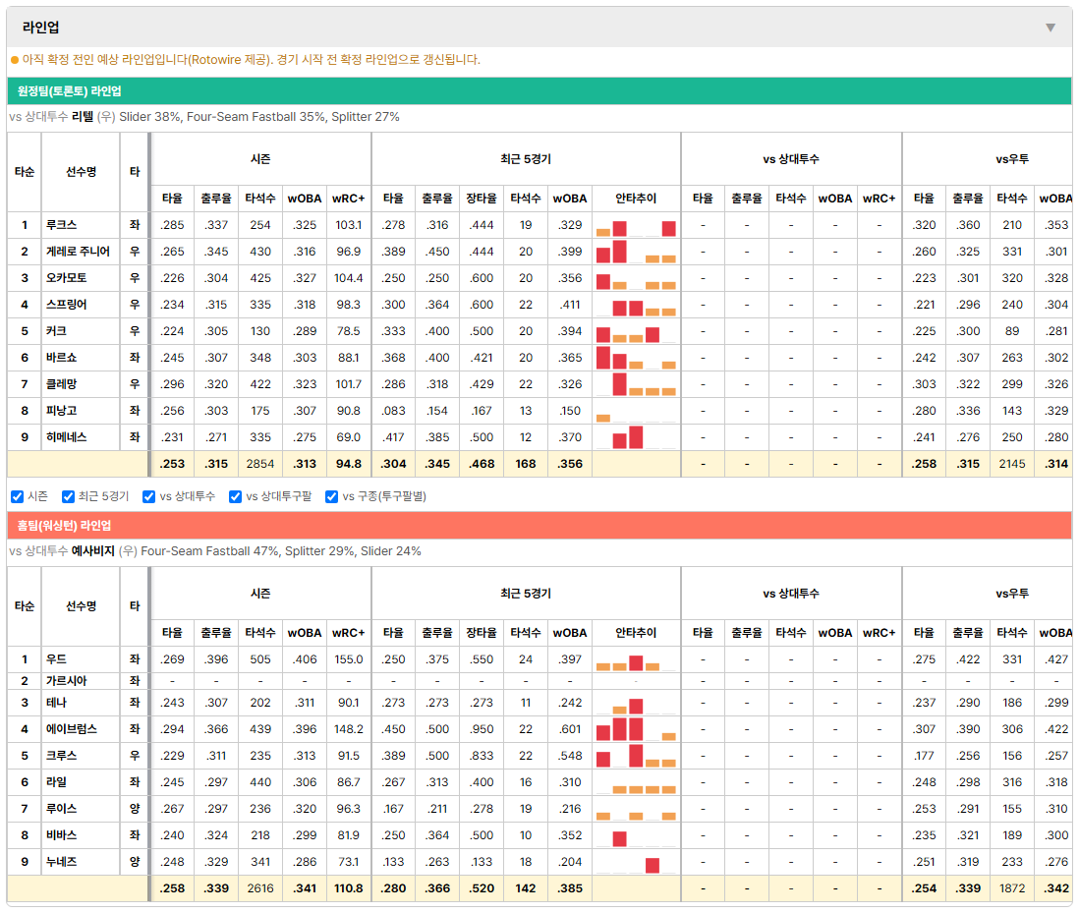The width and height of the screenshot is (1079, 913).
Task: Toggle the 시즌 checkbox
Action: point(18,496)
